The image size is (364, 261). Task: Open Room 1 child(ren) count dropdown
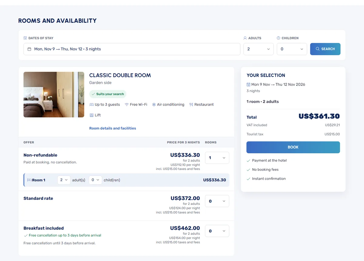(95, 180)
